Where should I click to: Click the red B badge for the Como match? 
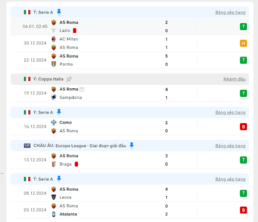point(243,127)
